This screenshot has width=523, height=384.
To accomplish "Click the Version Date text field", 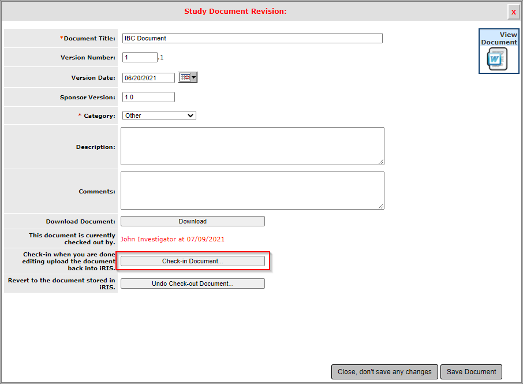I will pyautogui.click(x=148, y=78).
